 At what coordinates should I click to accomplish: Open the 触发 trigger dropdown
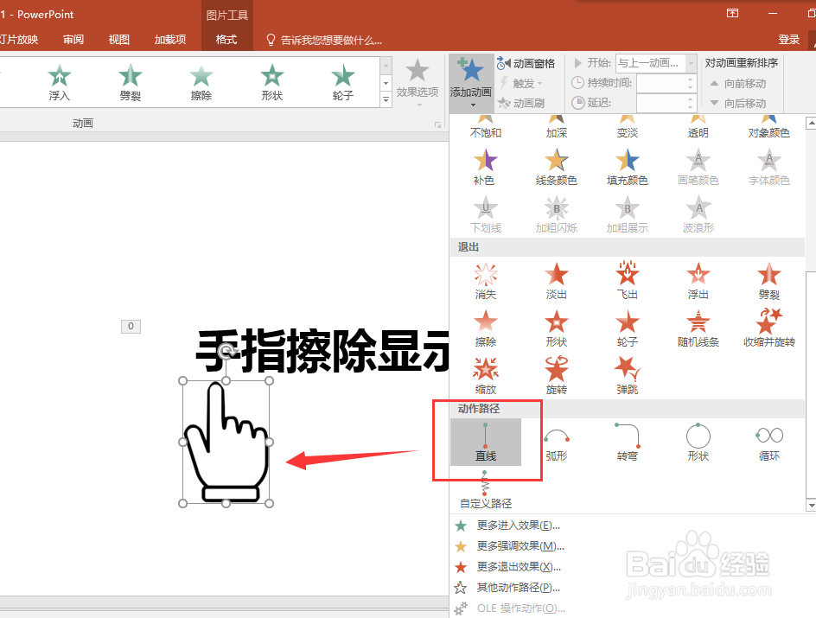(x=521, y=83)
